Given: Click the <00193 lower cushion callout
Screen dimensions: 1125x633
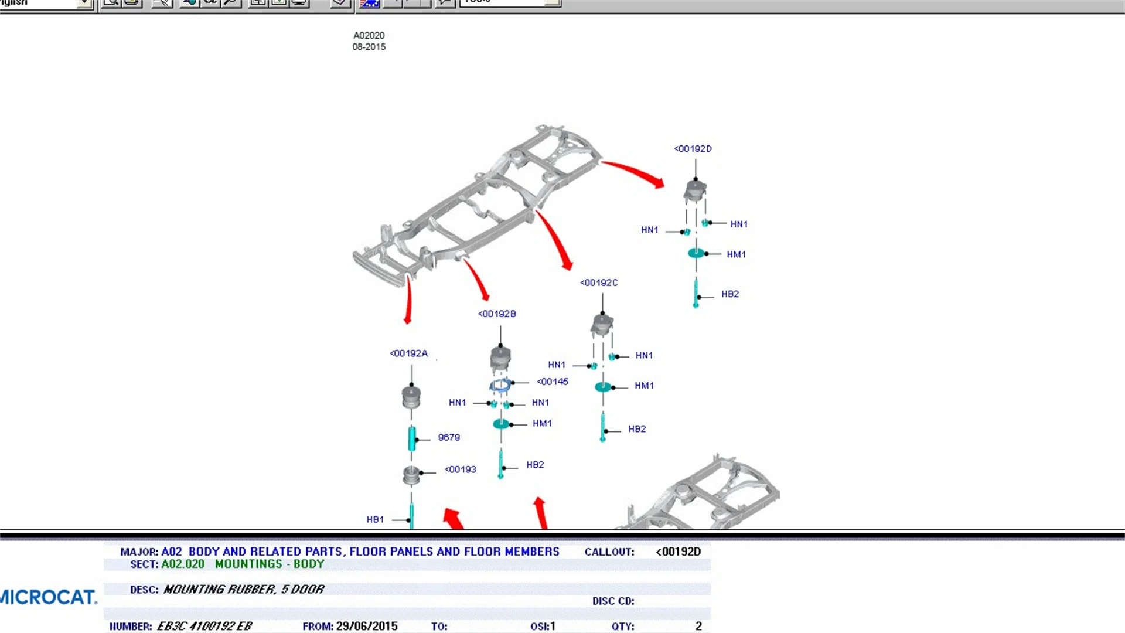Looking at the screenshot, I should coord(461,469).
